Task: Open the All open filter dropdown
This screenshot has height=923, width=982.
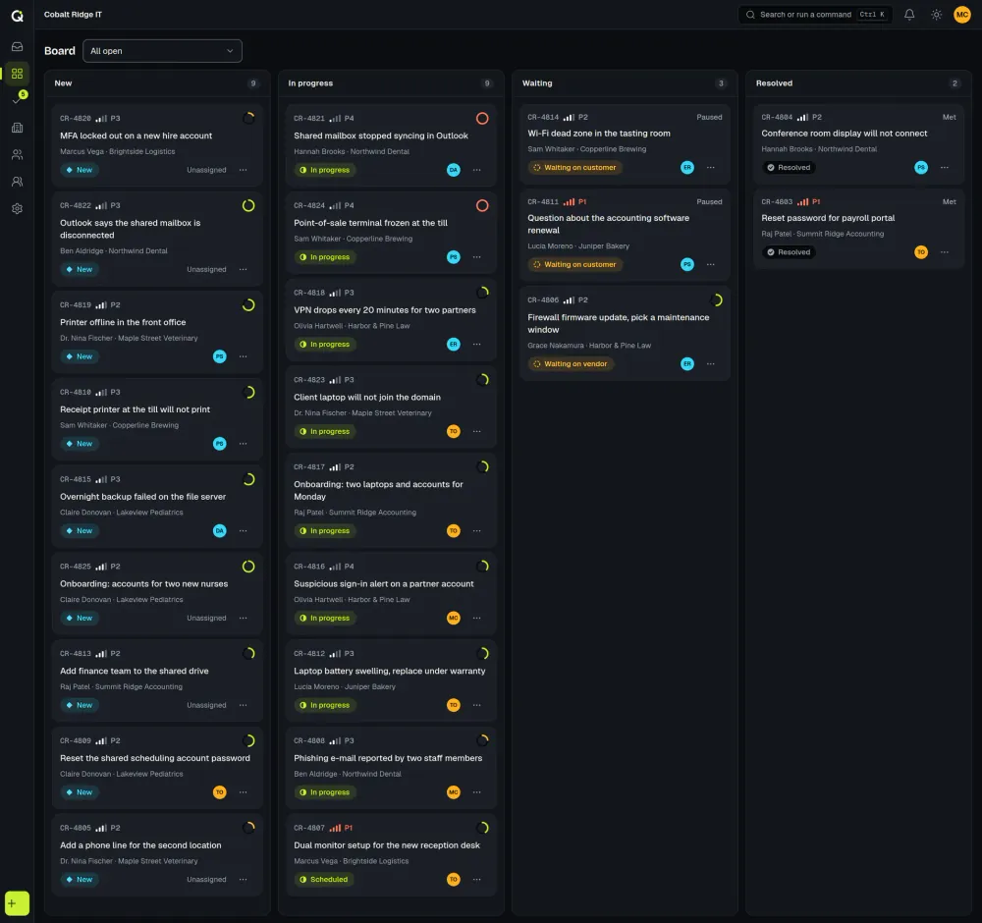Action: click(x=162, y=51)
